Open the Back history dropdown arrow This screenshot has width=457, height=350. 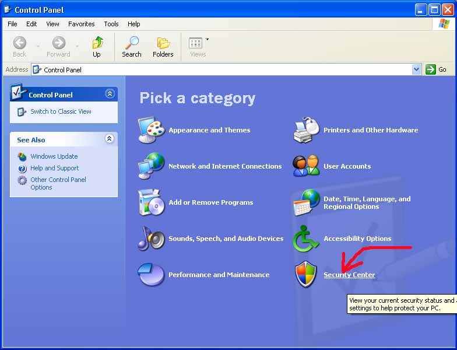(38, 45)
